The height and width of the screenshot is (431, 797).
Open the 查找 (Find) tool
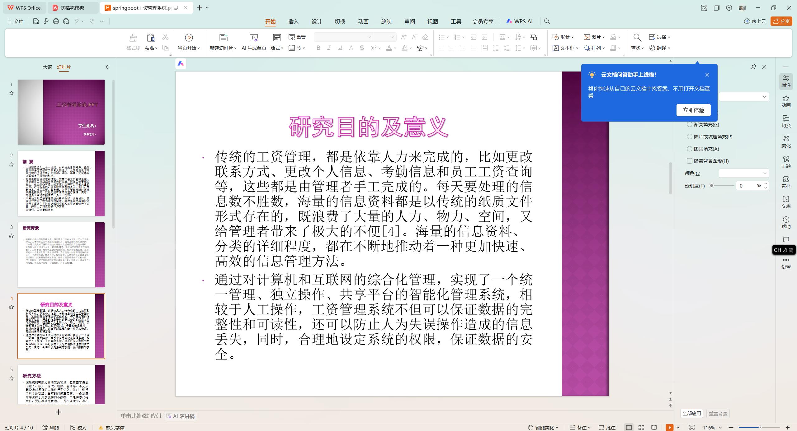[636, 37]
